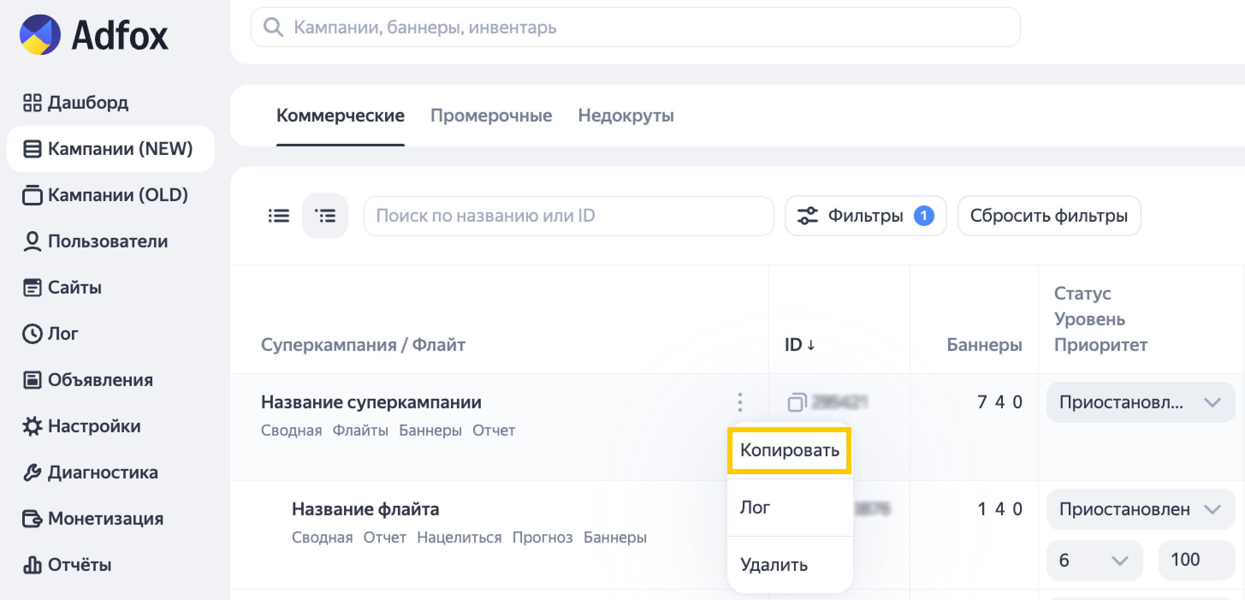The height and width of the screenshot is (600, 1245).
Task: Click the copy ID icon for the supercampaign
Action: click(x=797, y=402)
